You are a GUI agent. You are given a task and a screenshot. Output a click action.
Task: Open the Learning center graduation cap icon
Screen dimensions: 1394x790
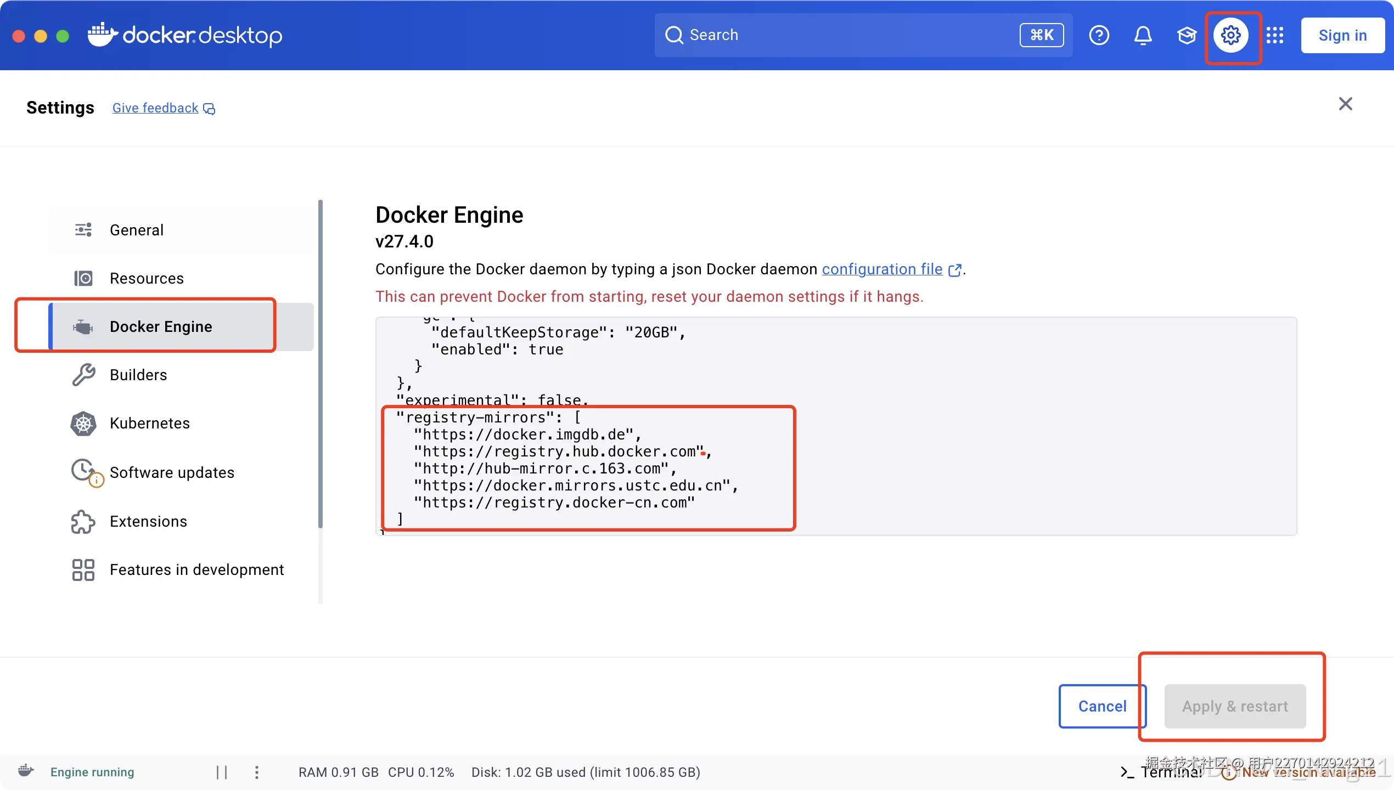click(x=1187, y=35)
